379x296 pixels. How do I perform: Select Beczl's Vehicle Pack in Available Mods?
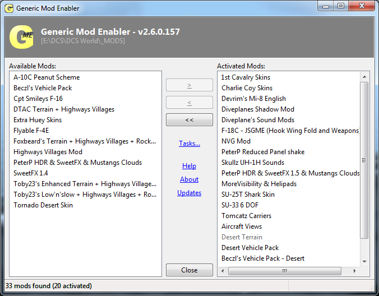43,88
